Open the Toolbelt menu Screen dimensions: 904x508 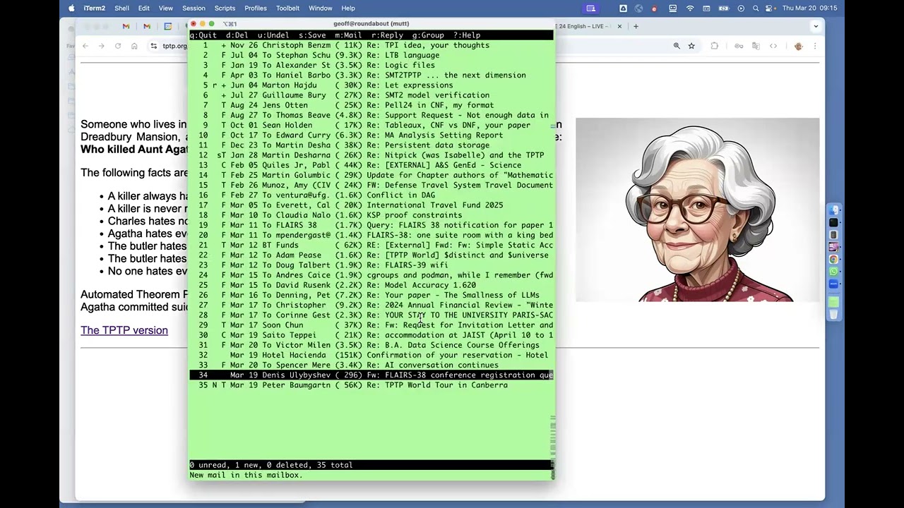[x=287, y=8]
